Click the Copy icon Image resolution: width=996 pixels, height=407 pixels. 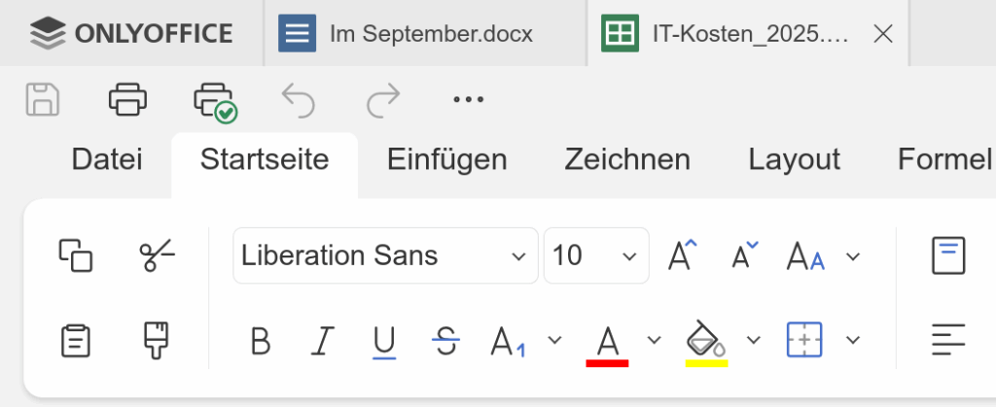point(76,255)
